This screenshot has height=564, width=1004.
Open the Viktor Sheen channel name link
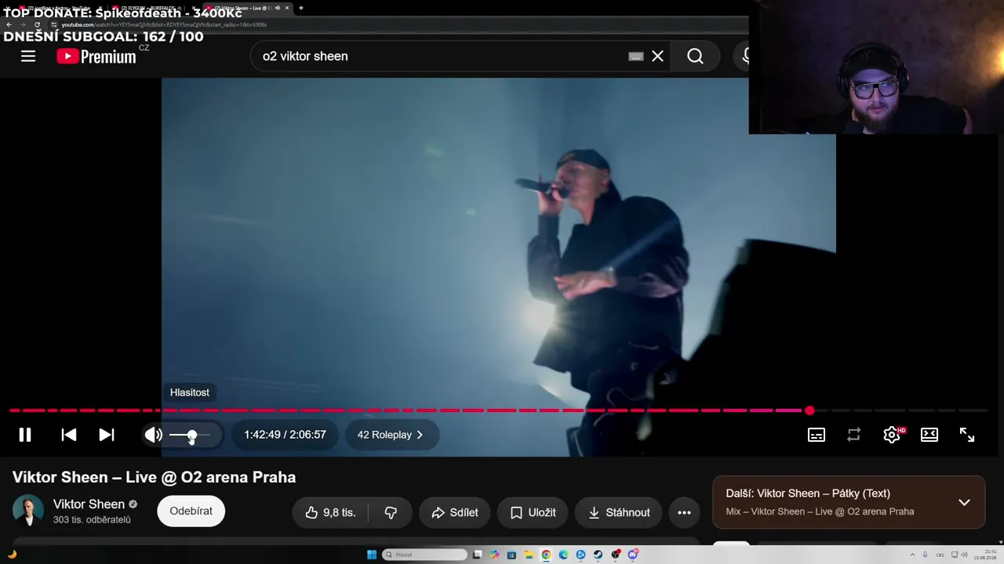point(89,504)
